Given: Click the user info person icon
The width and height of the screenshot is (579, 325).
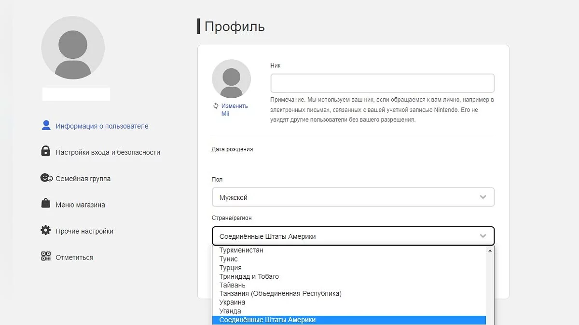Looking at the screenshot, I should pyautogui.click(x=46, y=126).
